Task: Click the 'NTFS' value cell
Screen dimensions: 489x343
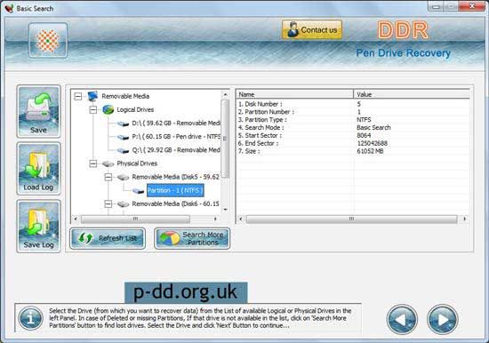Action: [x=364, y=120]
